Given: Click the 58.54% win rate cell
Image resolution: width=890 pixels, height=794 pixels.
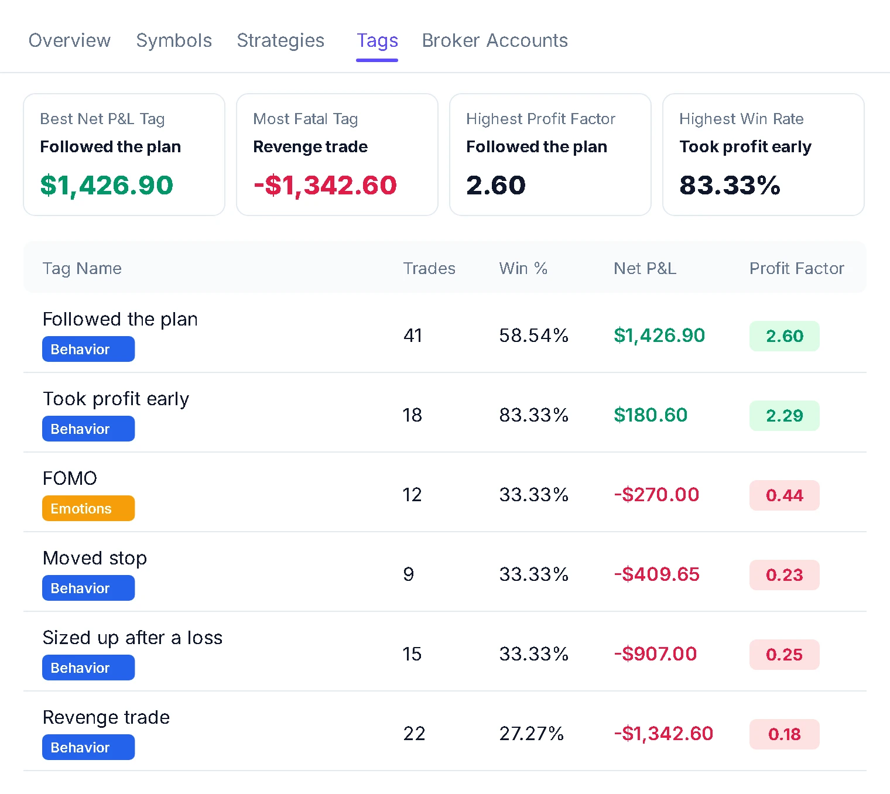Looking at the screenshot, I should click(x=533, y=336).
